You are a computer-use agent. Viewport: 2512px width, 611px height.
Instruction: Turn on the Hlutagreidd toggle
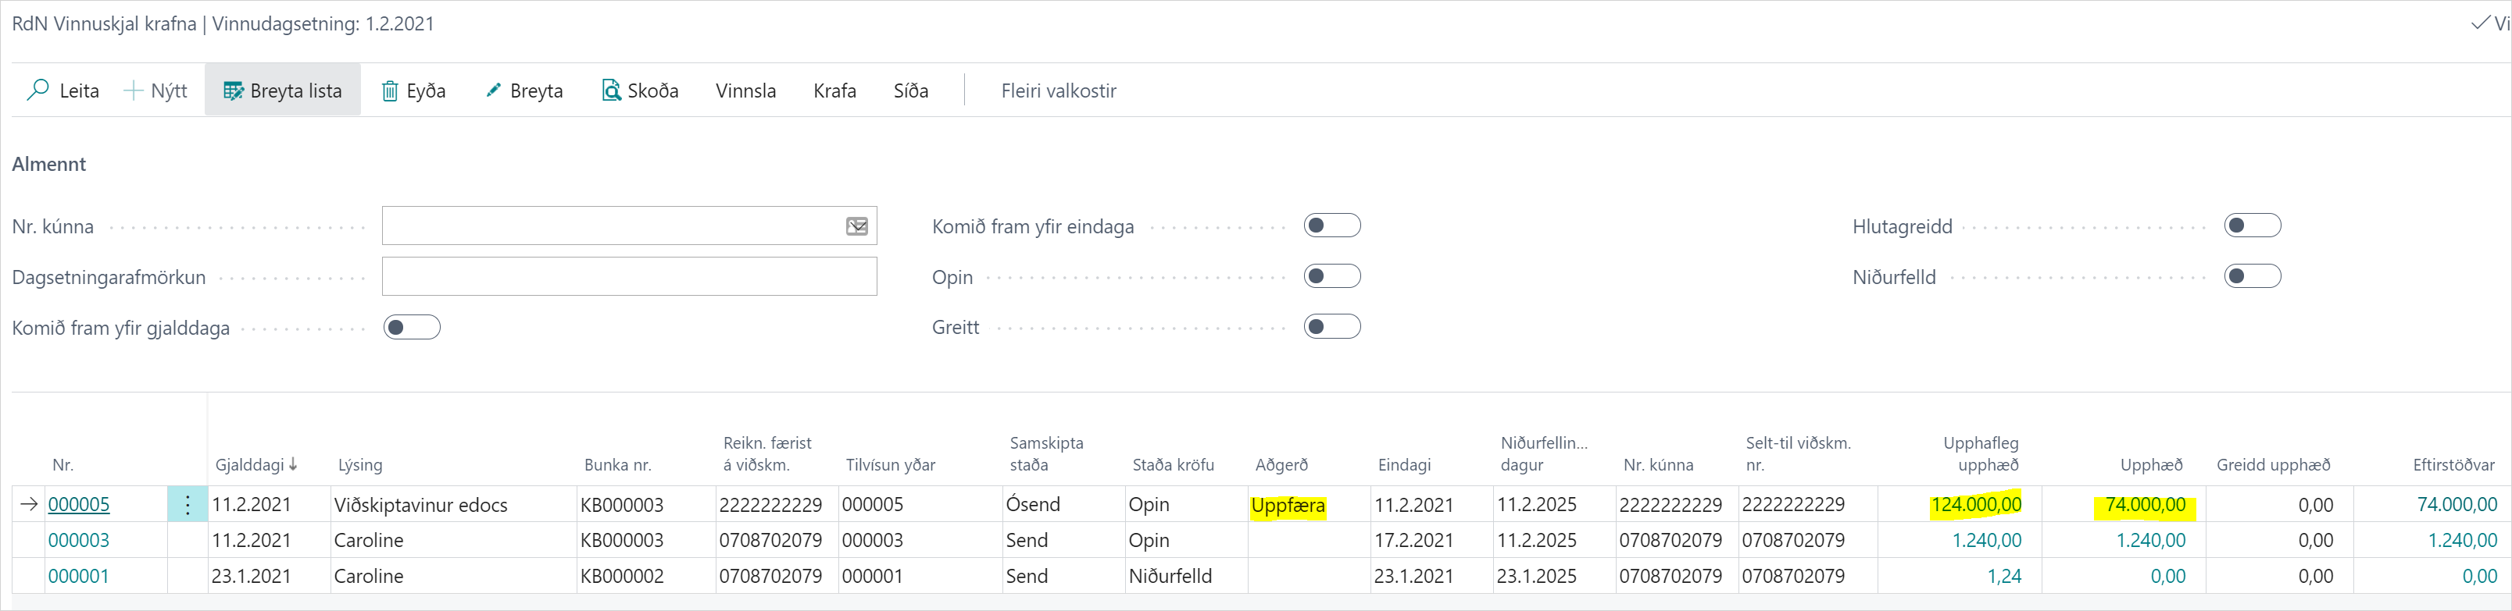2252,226
